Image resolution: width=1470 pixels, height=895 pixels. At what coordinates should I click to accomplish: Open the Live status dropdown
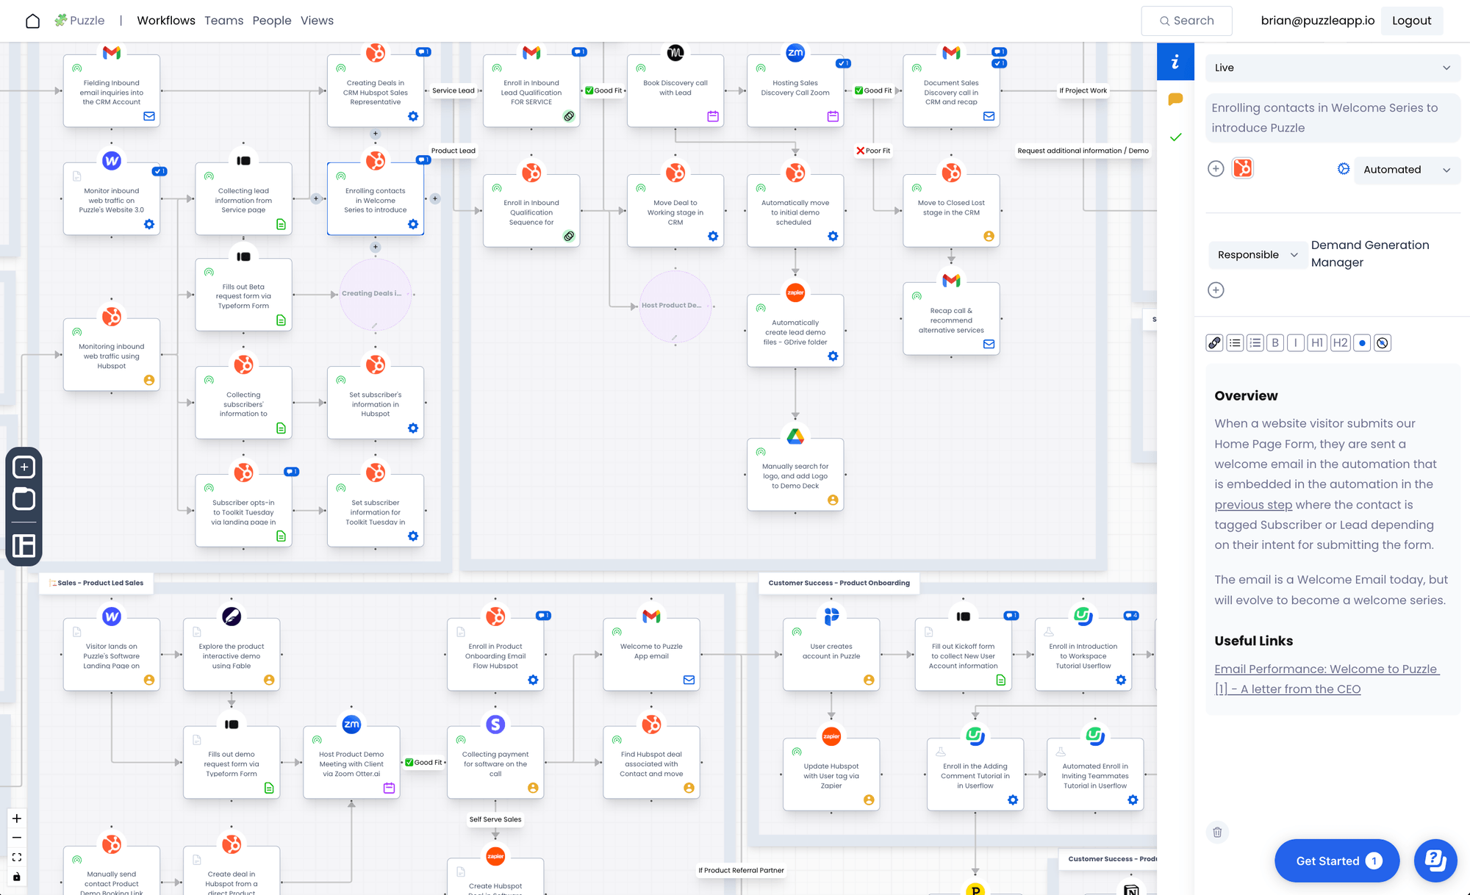1332,68
